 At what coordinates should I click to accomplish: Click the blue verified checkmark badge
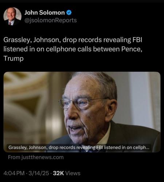click(69, 13)
